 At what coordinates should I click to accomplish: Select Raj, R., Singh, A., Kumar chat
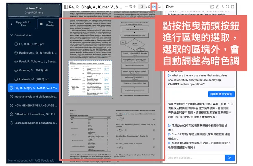[33, 88]
